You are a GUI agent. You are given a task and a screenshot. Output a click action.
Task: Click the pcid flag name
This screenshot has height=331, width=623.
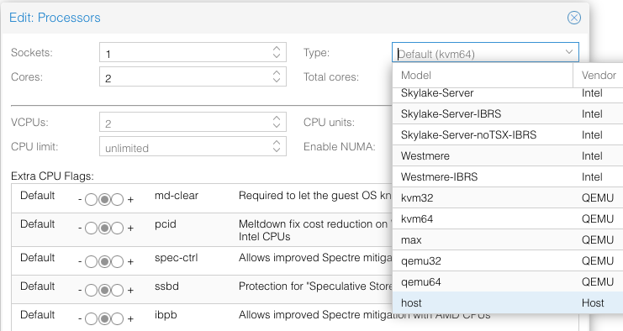tap(166, 224)
